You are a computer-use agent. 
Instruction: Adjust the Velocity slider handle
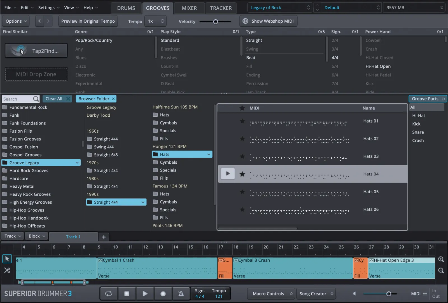(x=215, y=22)
